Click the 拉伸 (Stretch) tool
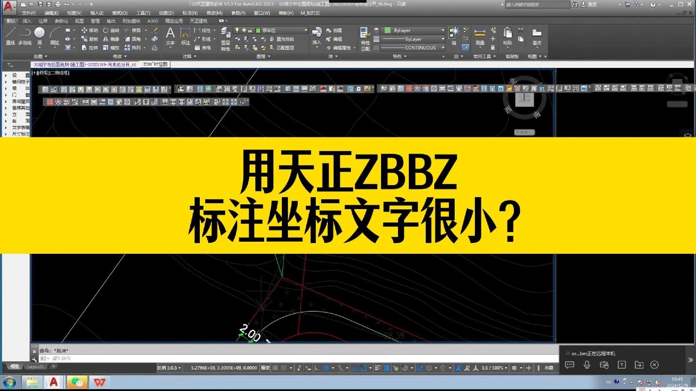 tap(89, 47)
